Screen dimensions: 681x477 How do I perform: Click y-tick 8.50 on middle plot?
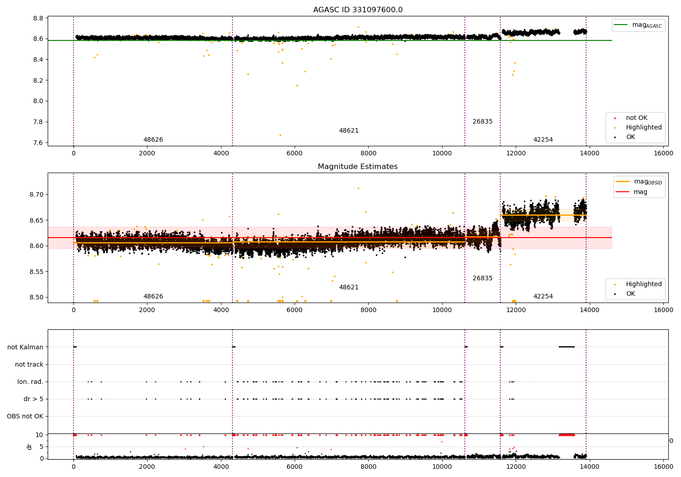(36, 298)
